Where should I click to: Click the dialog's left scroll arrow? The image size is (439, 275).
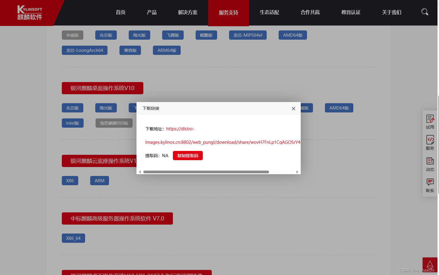[x=140, y=172]
